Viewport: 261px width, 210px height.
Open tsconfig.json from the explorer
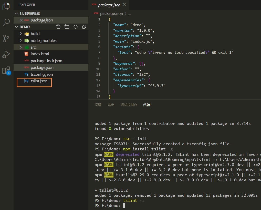click(51, 74)
